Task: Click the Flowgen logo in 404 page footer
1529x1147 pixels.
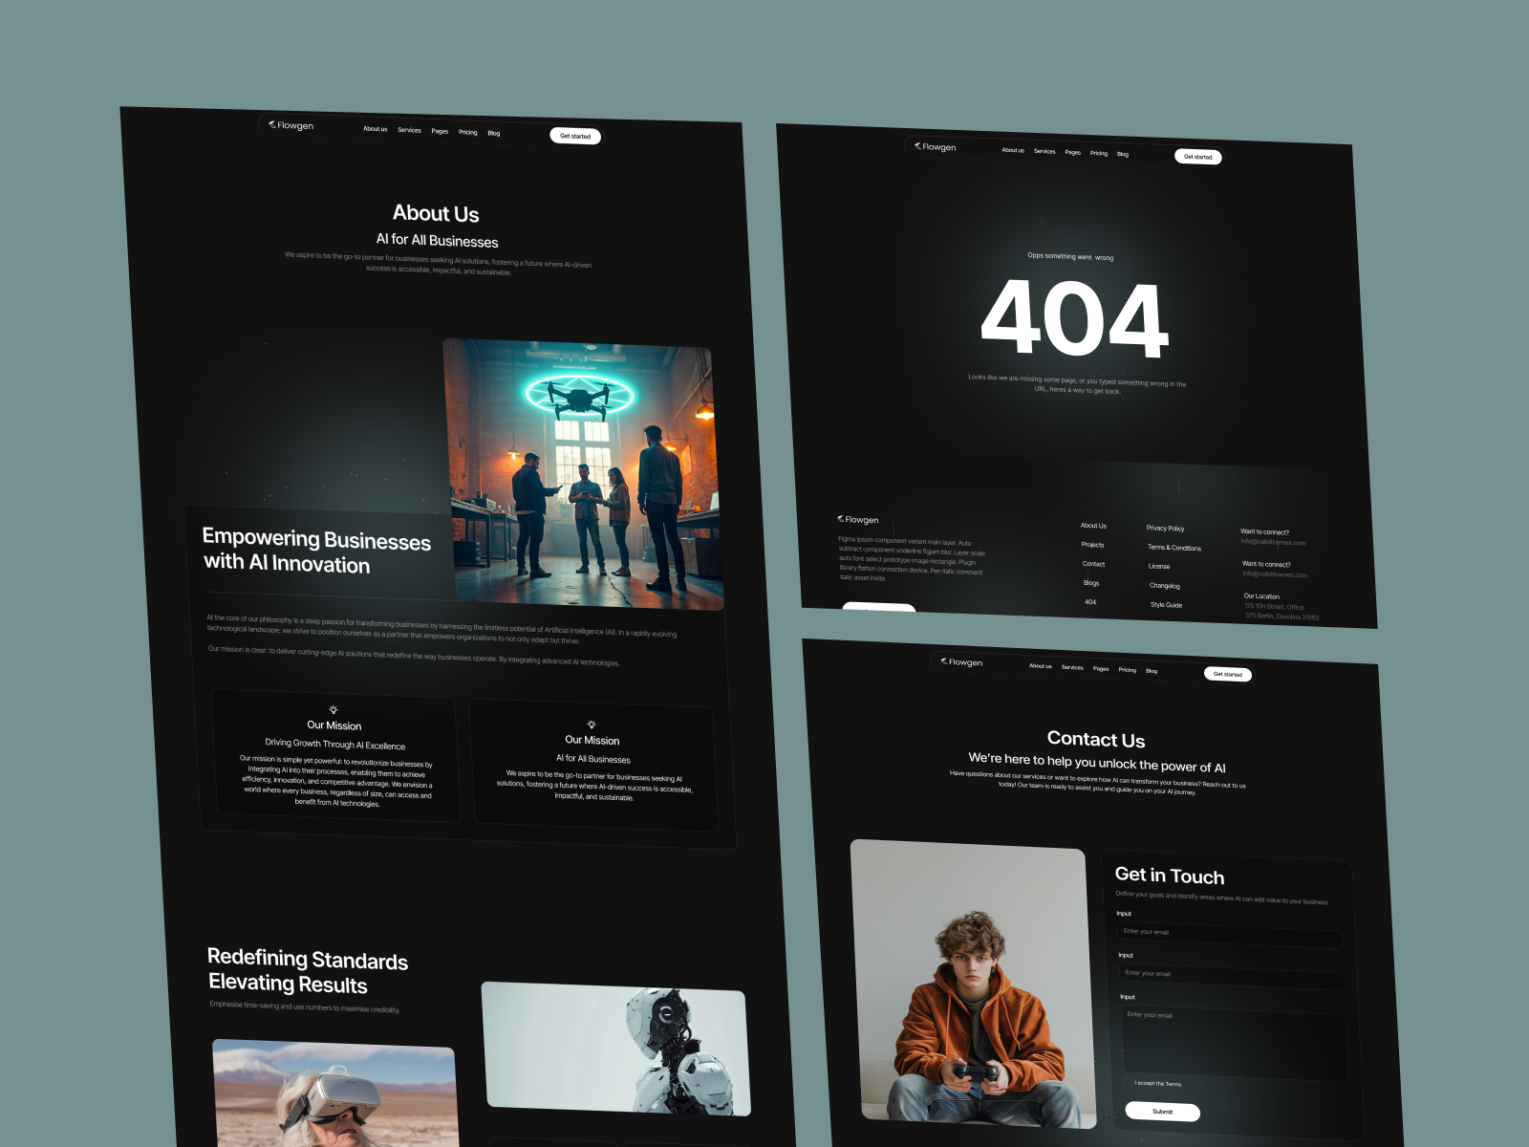Action: coord(858,520)
